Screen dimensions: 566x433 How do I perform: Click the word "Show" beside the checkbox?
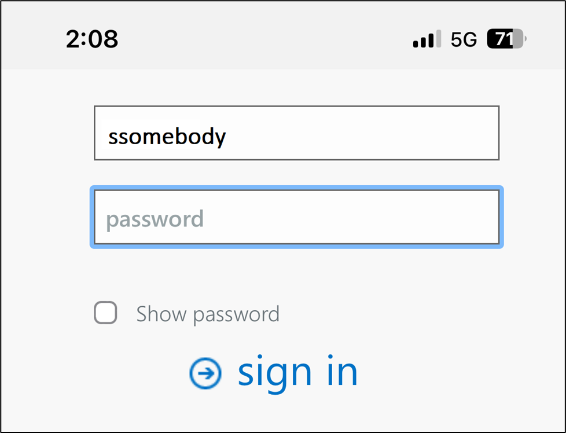coord(161,314)
